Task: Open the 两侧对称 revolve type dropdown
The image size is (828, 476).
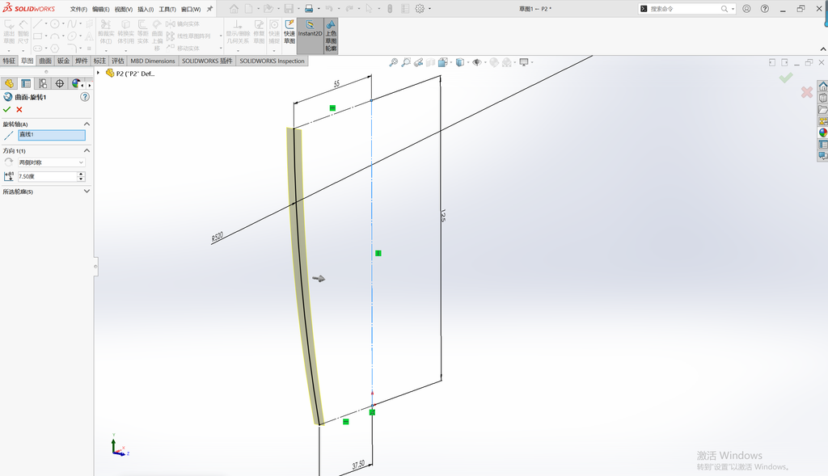Action: (x=51, y=162)
